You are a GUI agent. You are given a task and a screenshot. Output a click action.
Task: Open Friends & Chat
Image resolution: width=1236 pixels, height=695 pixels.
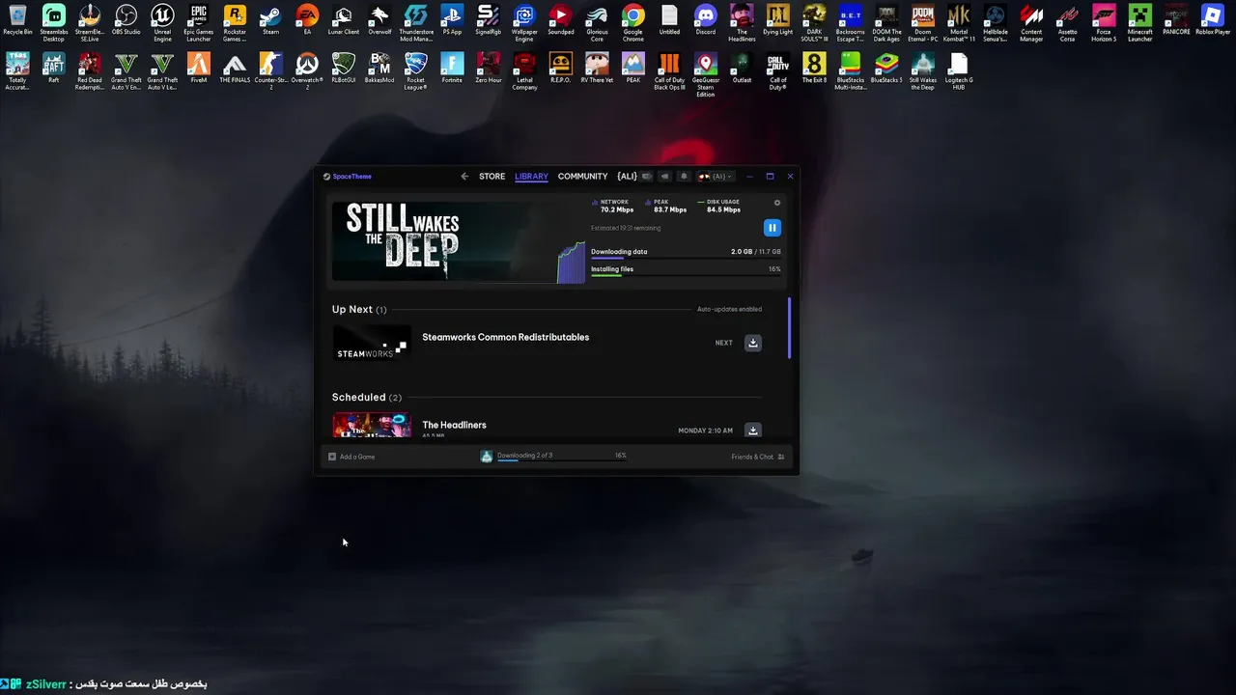tap(758, 457)
